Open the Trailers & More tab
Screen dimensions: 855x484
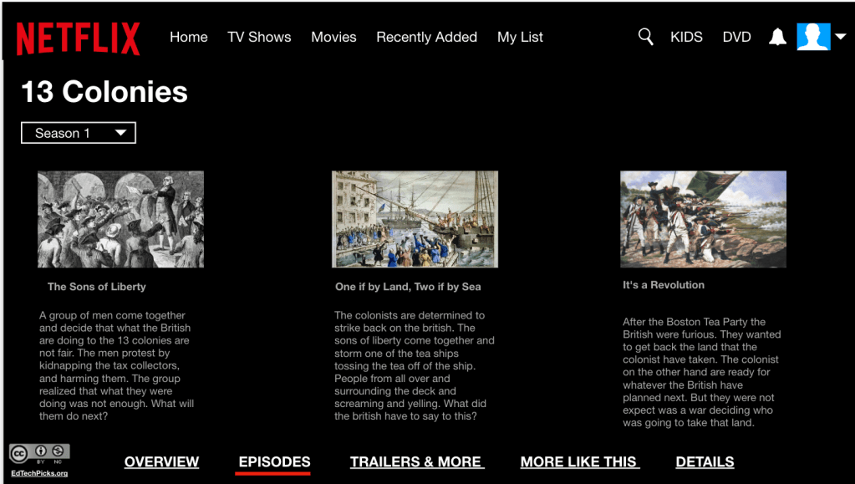[416, 461]
